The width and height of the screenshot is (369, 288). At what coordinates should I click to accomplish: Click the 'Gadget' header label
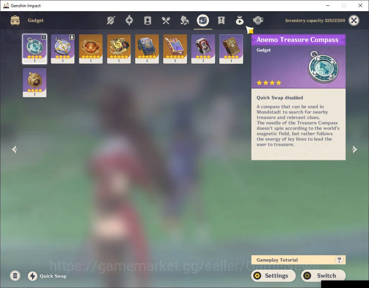pos(36,21)
